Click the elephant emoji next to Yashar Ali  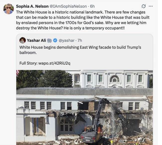[50, 41]
